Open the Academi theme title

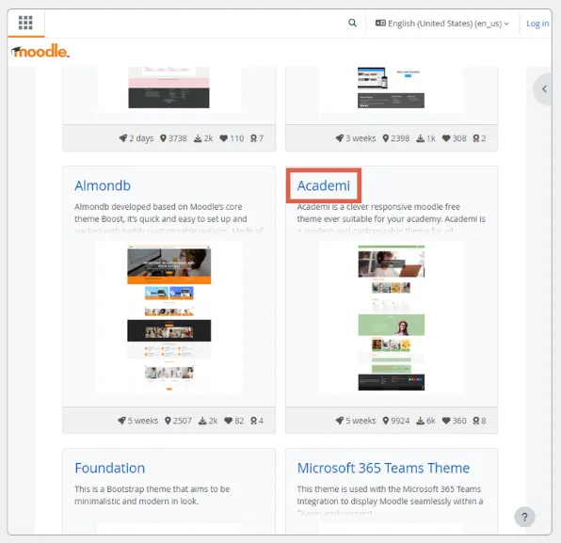pyautogui.click(x=324, y=185)
